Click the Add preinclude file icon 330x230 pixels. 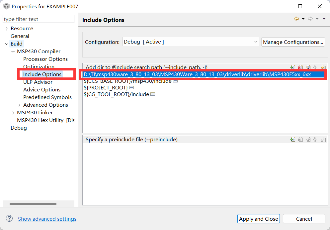292,140
